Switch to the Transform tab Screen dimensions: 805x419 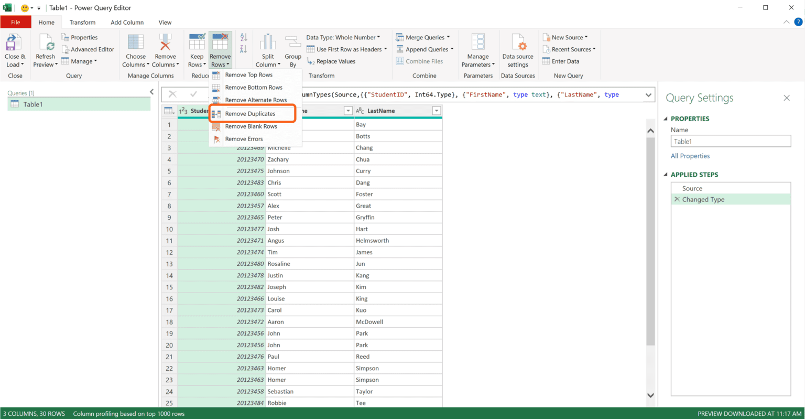[x=82, y=22]
